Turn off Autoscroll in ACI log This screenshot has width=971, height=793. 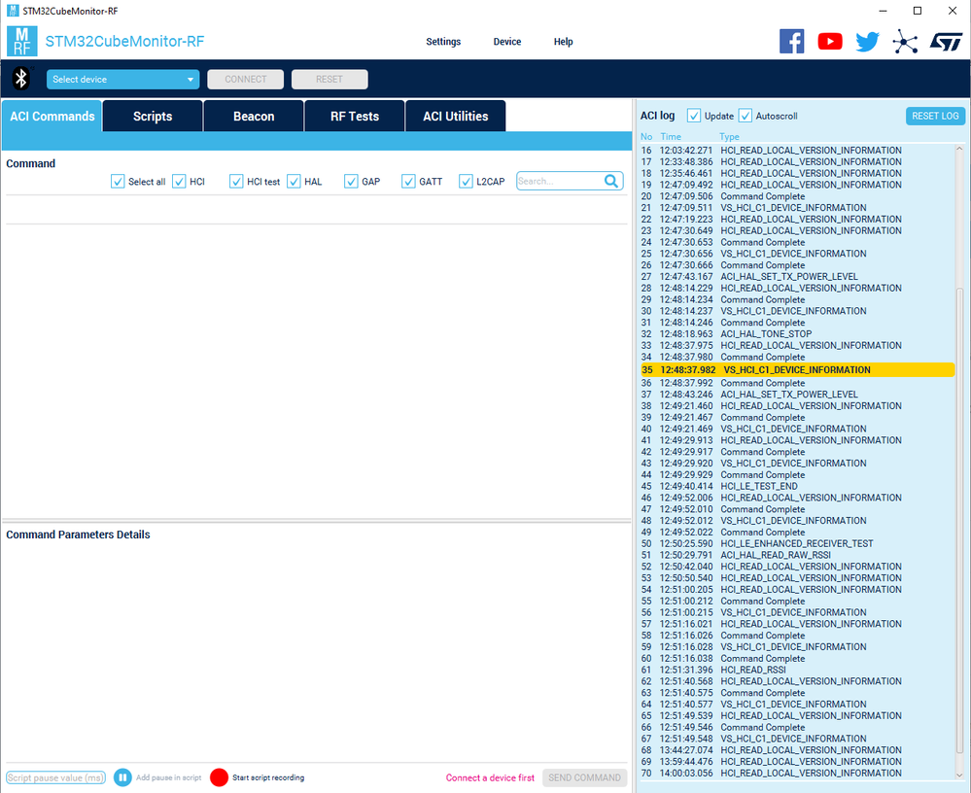pos(746,116)
